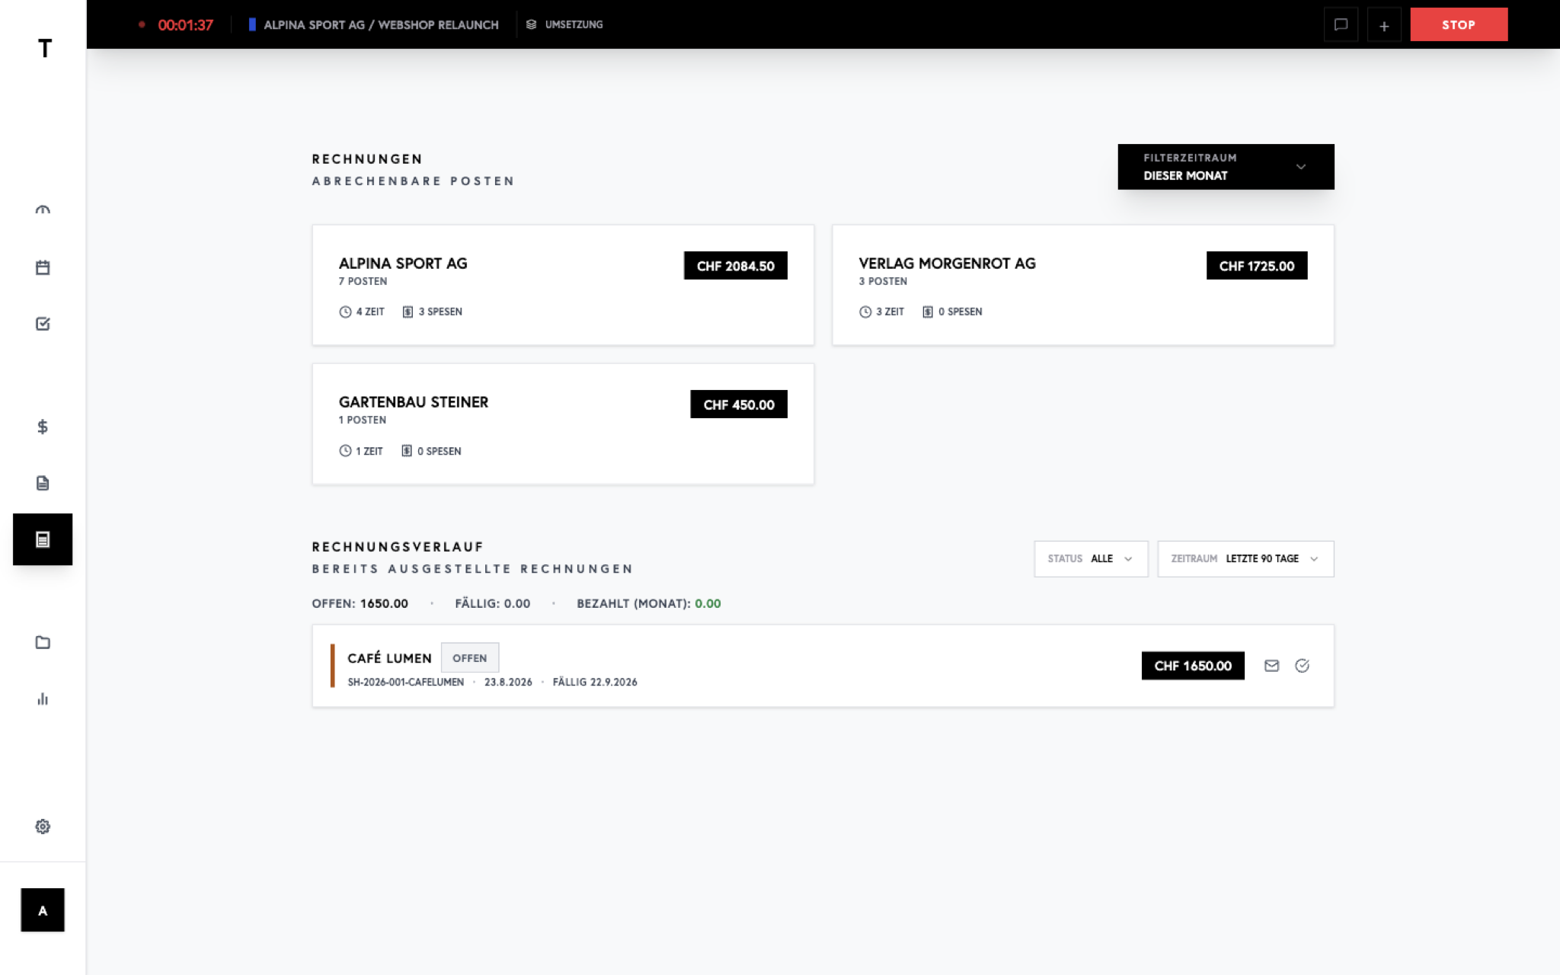This screenshot has height=975, width=1560.
Task: Click the Fällig: 0.00 summary
Action: 492,603
